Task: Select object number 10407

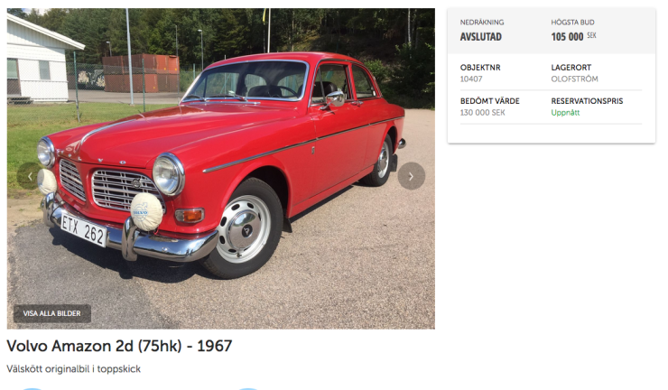Action: tap(471, 79)
